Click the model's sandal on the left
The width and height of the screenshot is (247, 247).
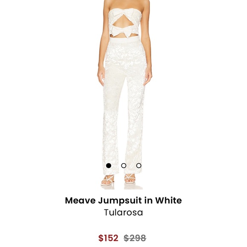(107, 180)
